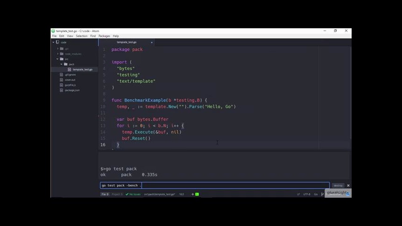Click the package.json file icon

pos(61,90)
